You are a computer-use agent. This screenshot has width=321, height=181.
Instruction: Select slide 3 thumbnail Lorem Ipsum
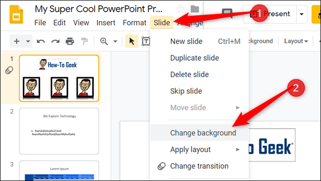(x=59, y=171)
